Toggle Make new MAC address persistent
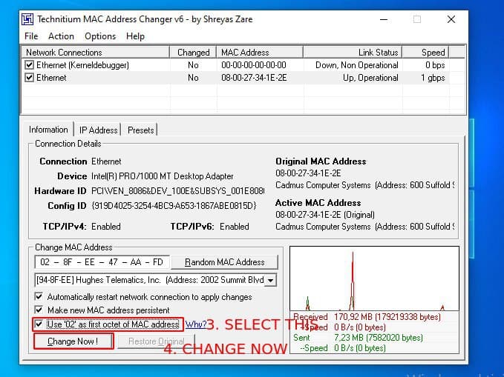This screenshot has width=504, height=377. [39, 310]
